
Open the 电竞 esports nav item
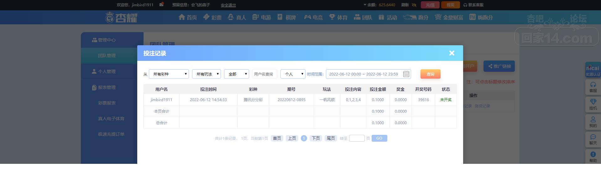313,17
